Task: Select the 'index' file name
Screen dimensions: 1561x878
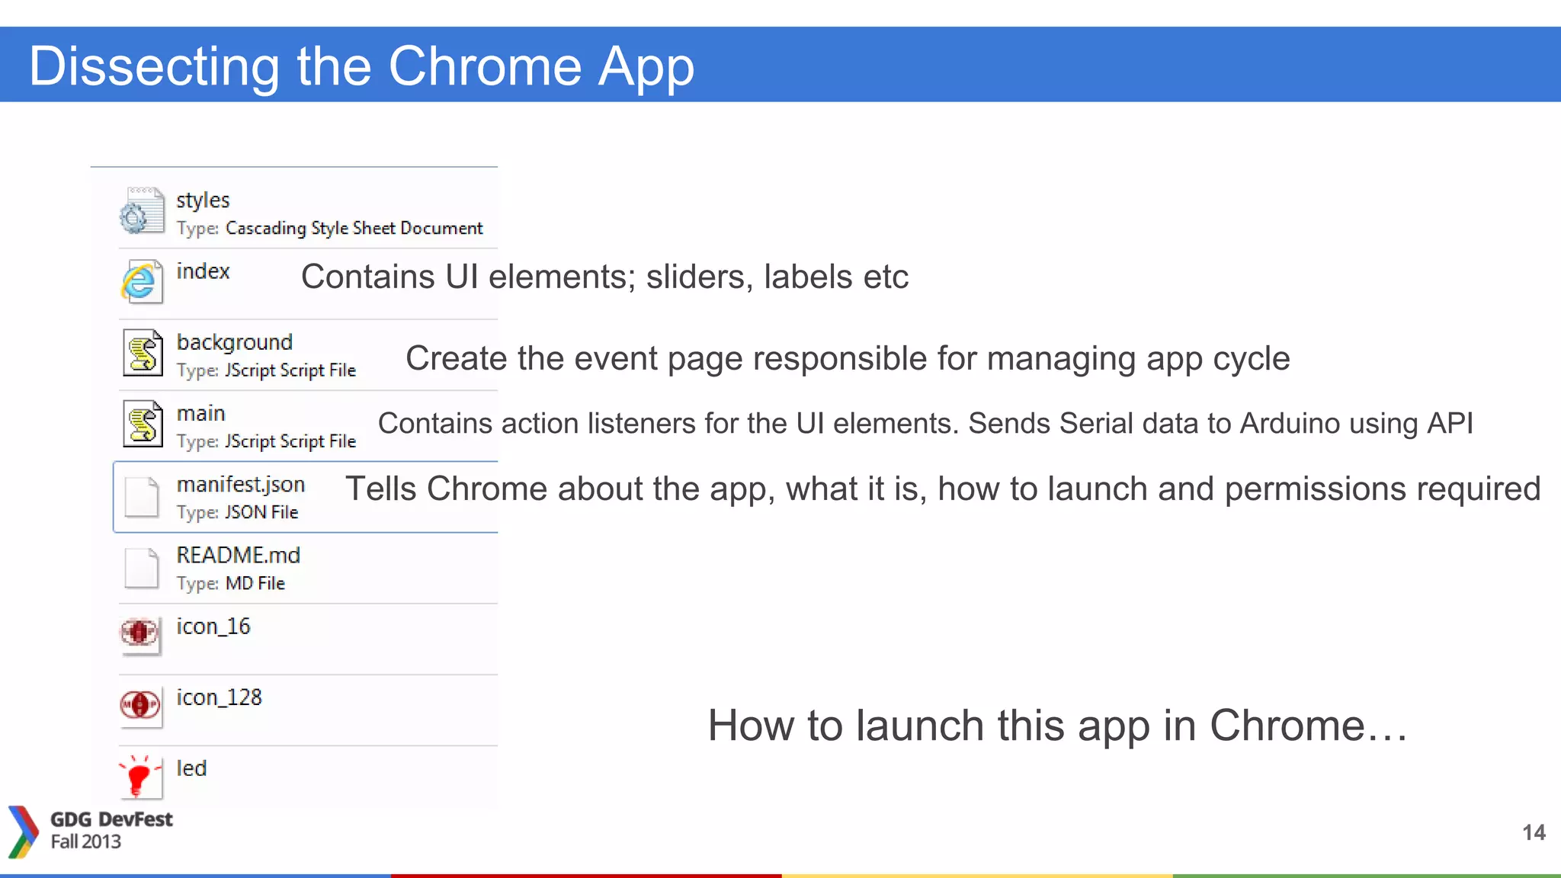Action: click(x=203, y=271)
